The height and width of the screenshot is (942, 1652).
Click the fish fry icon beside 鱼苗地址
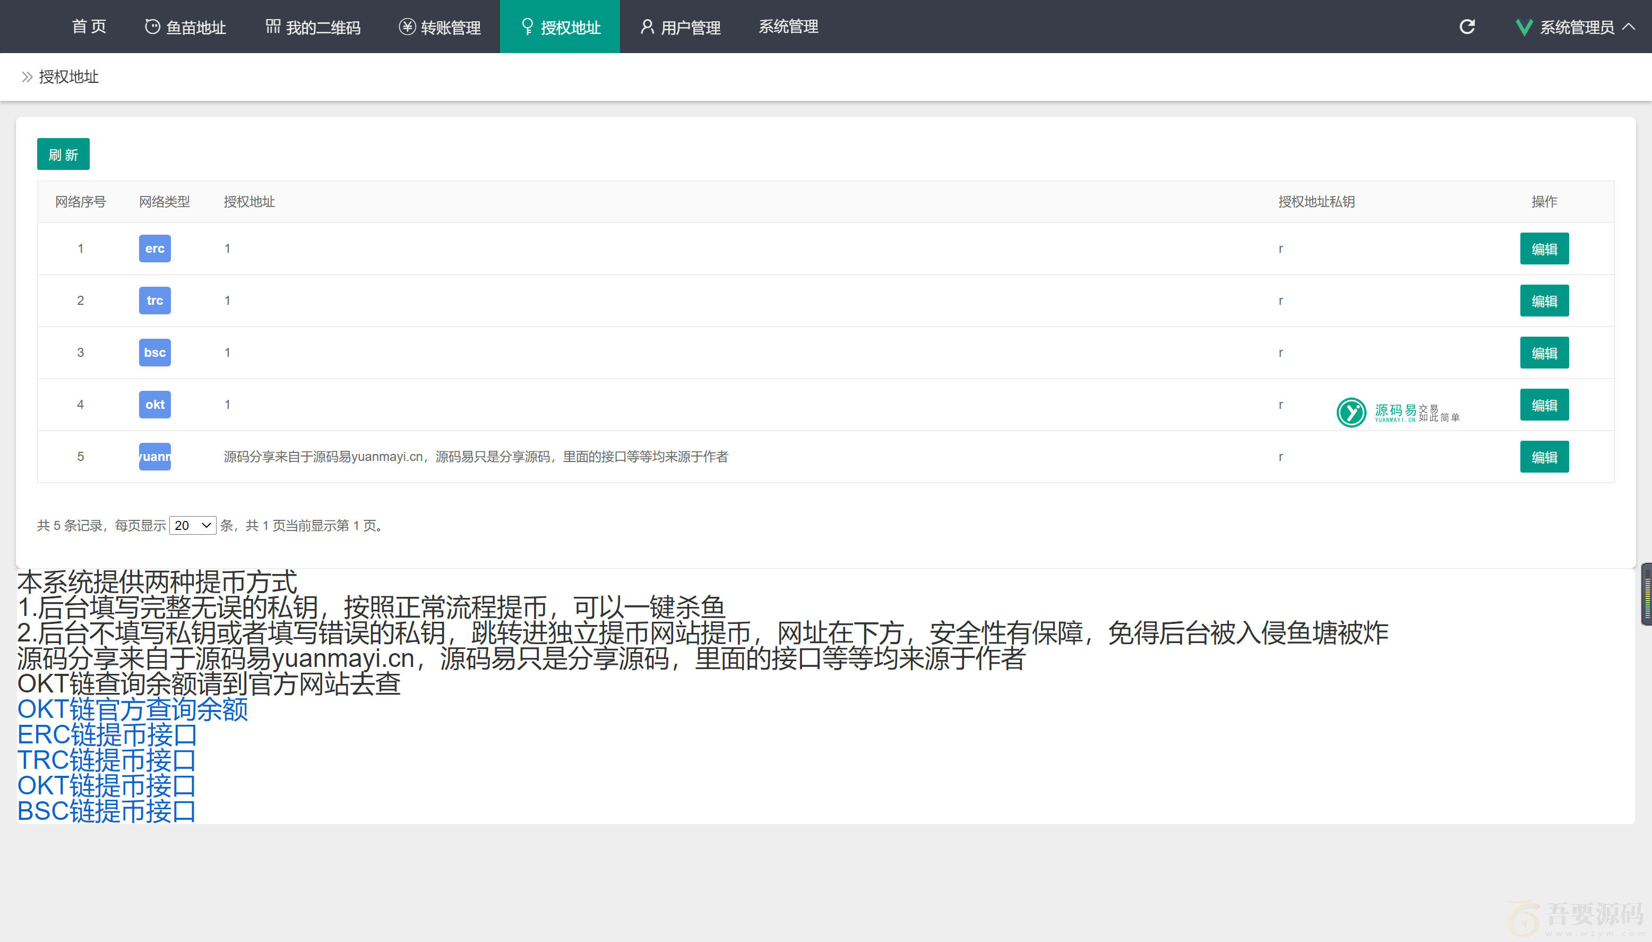(152, 27)
